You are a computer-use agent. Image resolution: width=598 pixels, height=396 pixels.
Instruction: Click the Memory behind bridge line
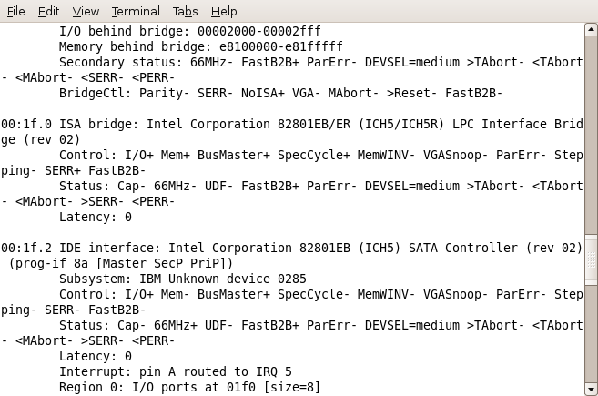201,46
